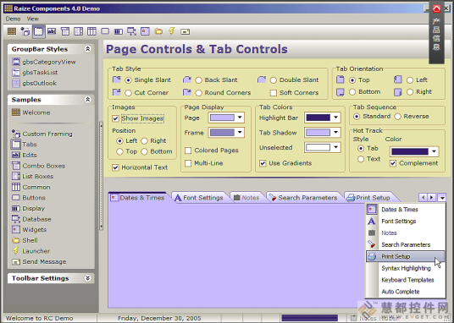
Task: Click the Display toolbar icon
Action: [x=119, y=31]
